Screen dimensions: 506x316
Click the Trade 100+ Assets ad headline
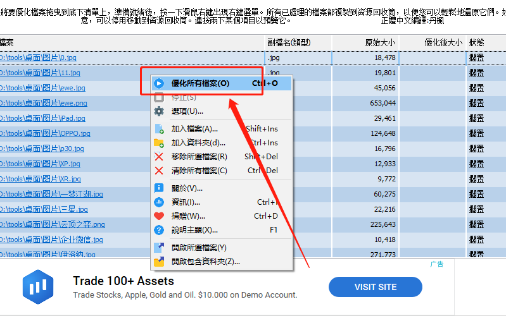coord(123,281)
